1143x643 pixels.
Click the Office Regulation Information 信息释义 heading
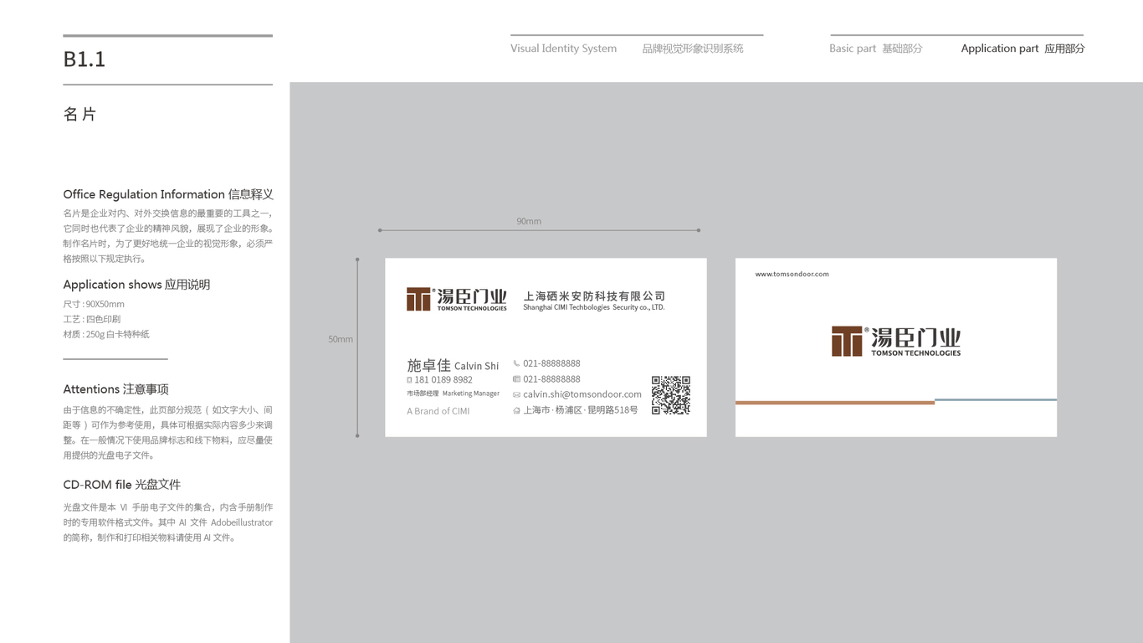click(168, 194)
